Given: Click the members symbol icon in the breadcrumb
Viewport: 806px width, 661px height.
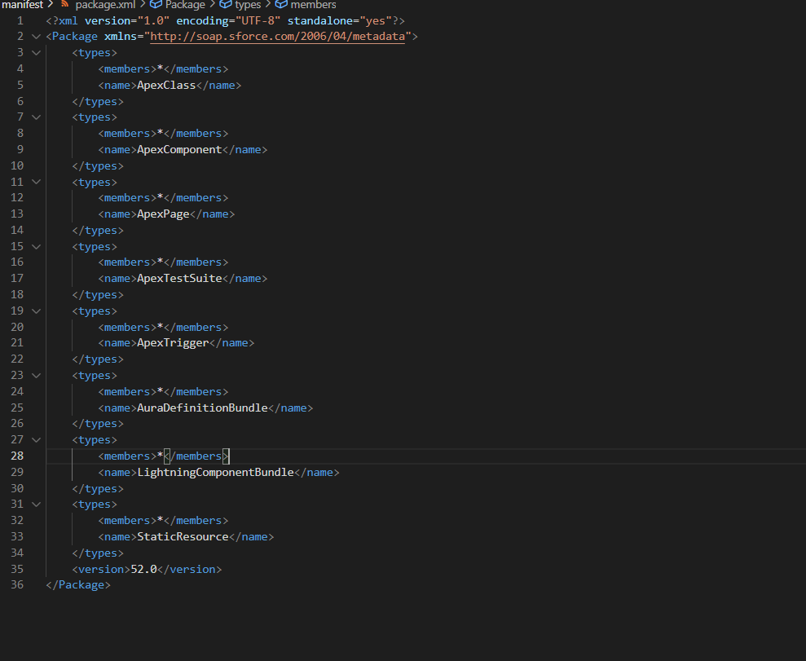Looking at the screenshot, I should pyautogui.click(x=282, y=5).
